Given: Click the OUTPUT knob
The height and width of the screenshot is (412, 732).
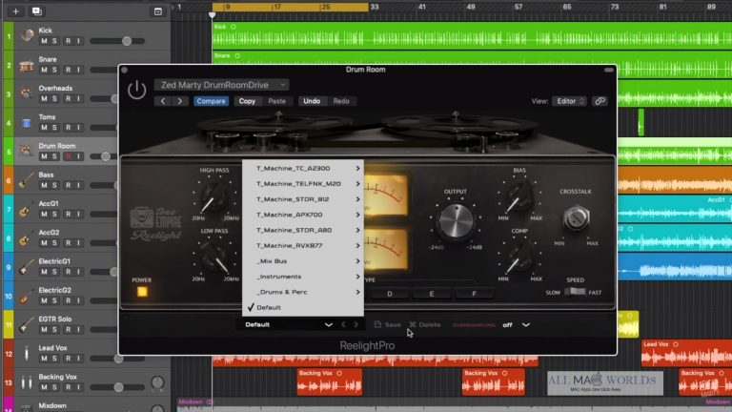Looking at the screenshot, I should point(456,220).
